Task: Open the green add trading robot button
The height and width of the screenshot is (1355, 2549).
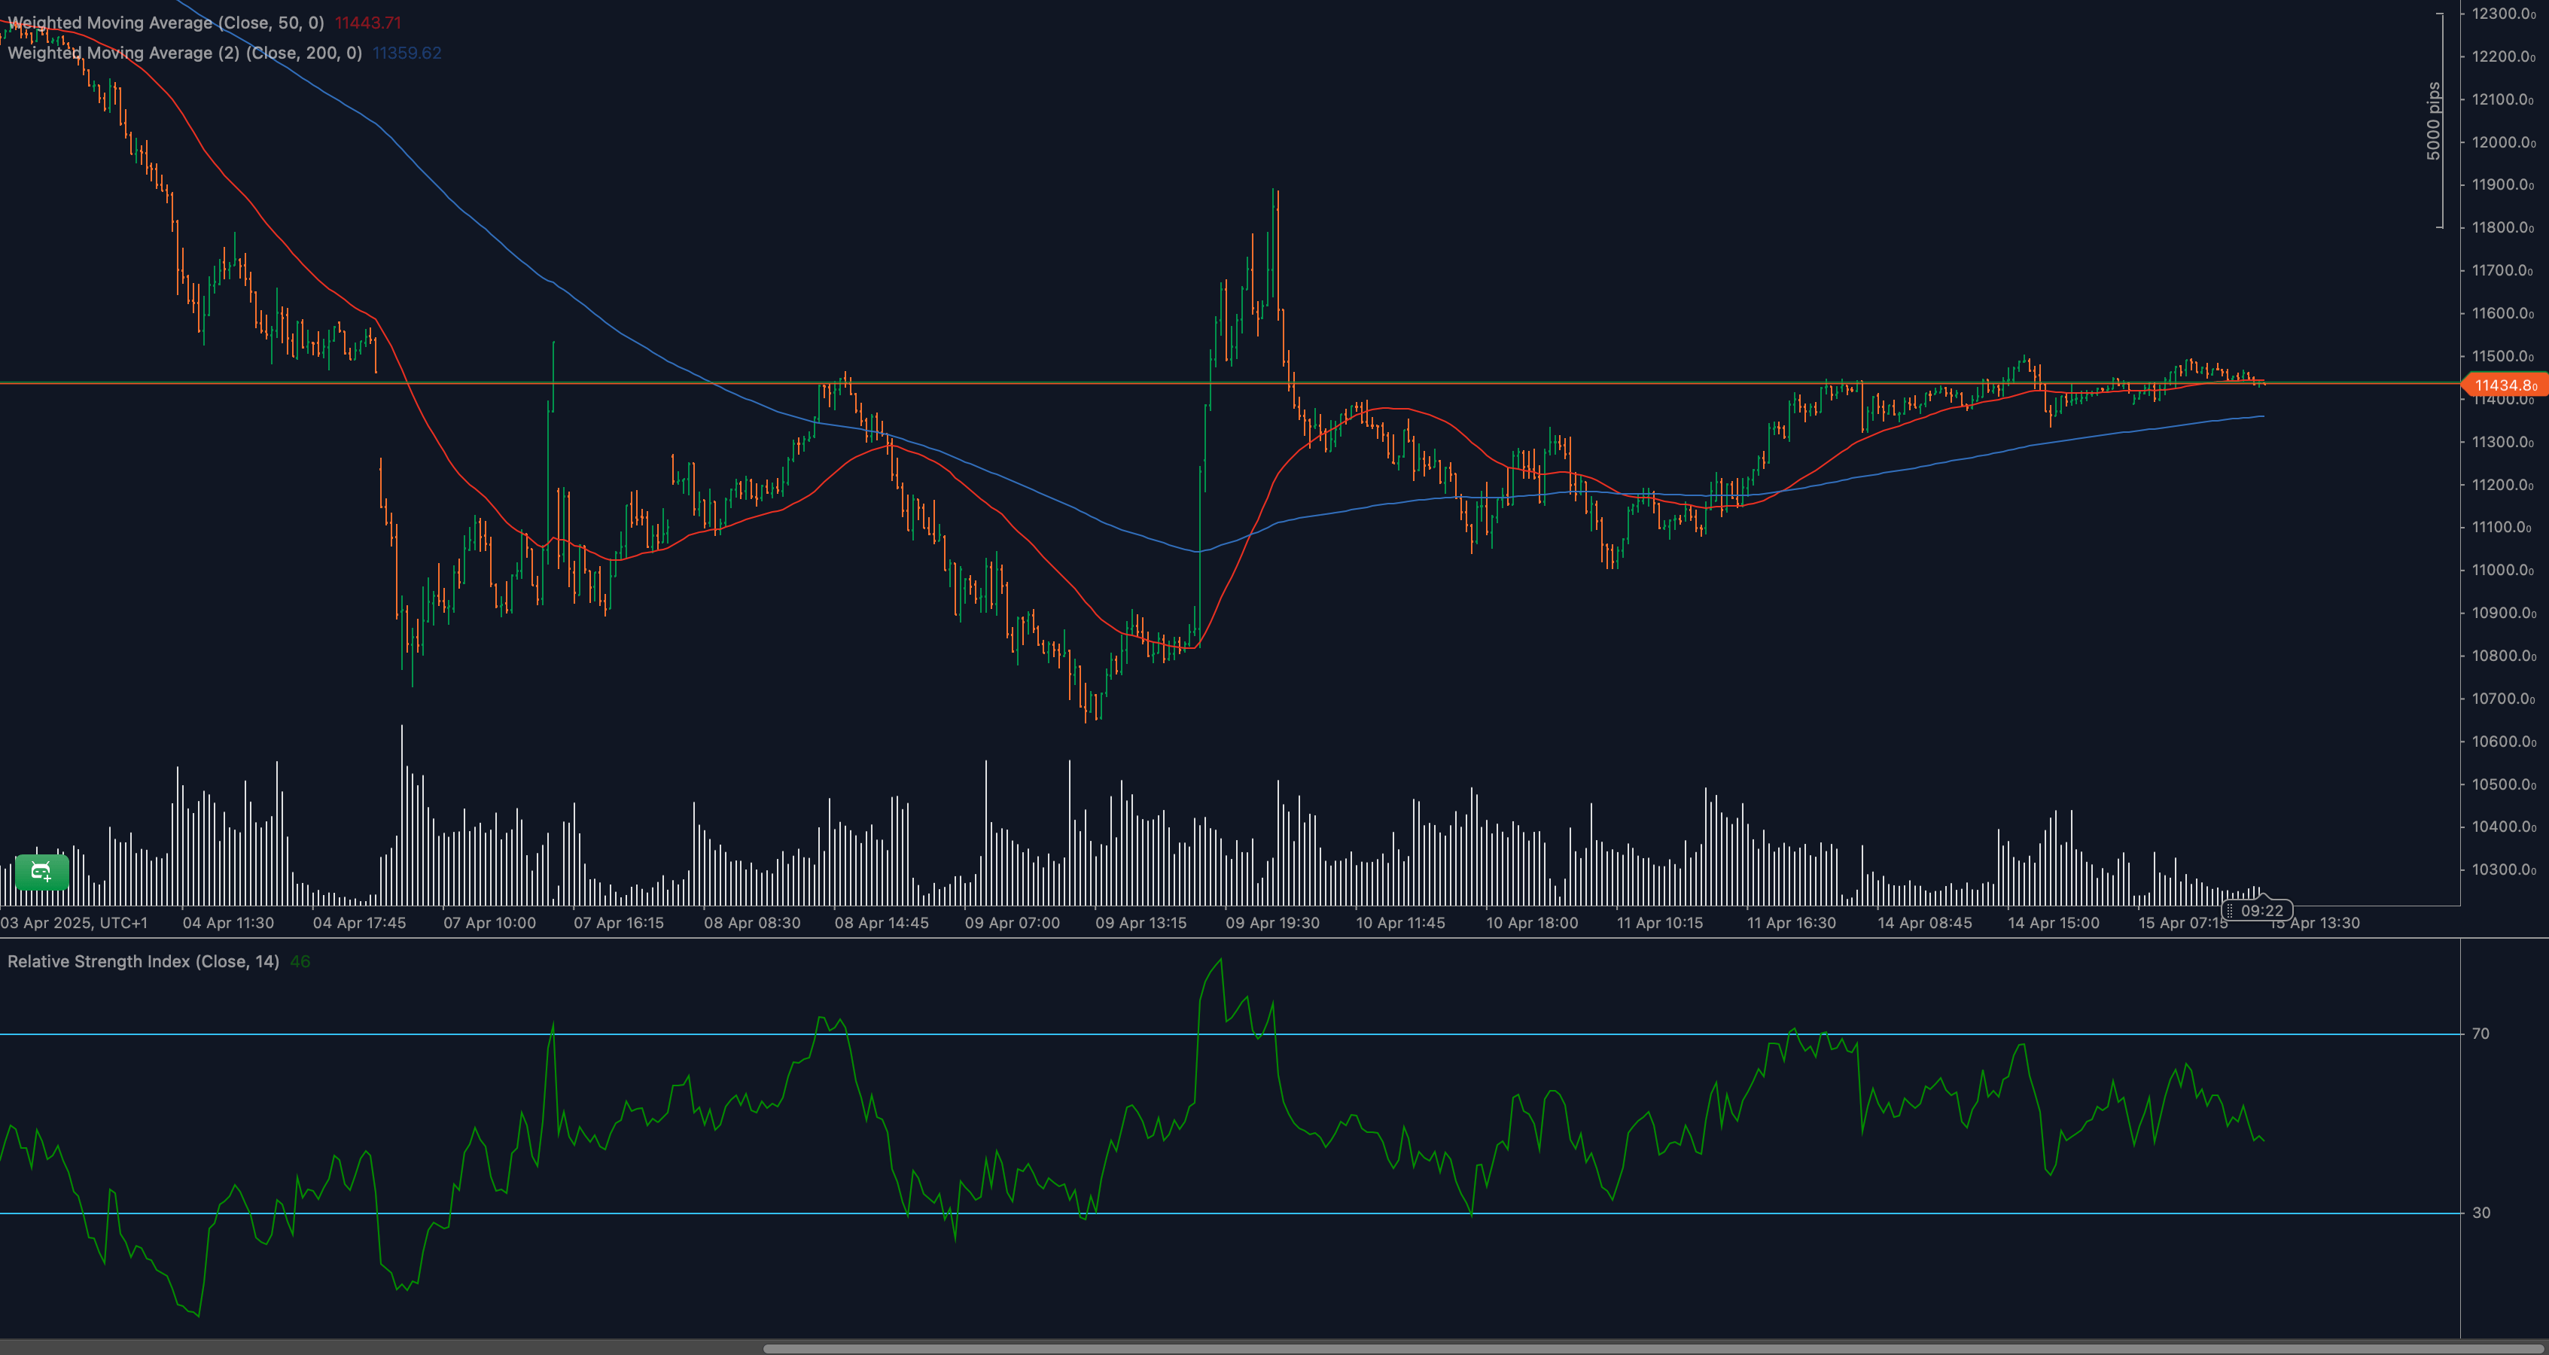Action: coord(41,872)
